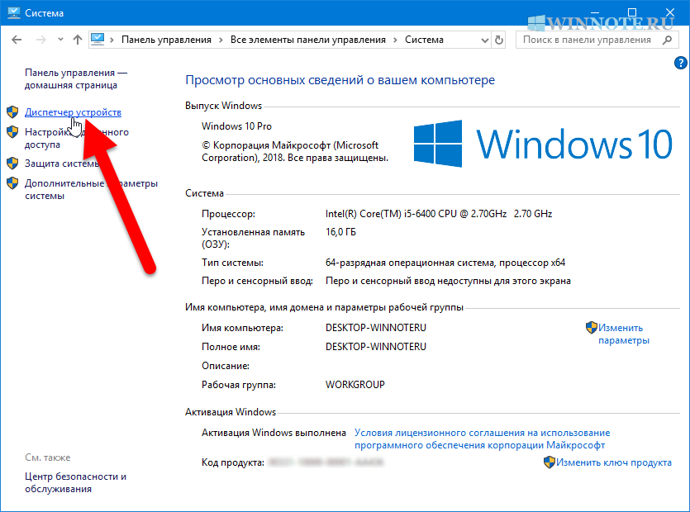
Task: Click the Система window title icon
Action: click(x=14, y=12)
